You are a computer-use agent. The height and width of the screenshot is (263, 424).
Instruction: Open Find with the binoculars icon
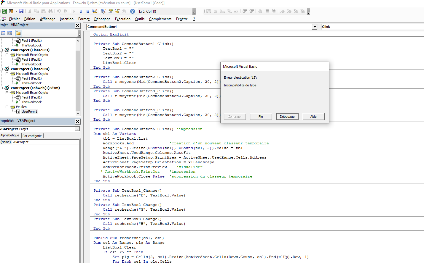coord(50,11)
